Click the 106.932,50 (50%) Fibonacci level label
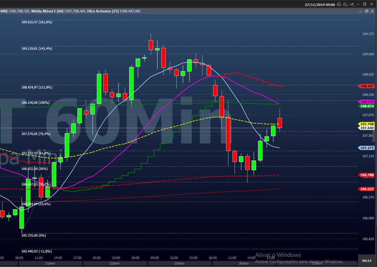The width and height of the screenshot is (377, 267). [34, 169]
